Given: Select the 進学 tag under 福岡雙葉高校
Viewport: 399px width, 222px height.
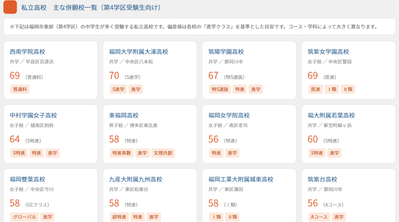Looking at the screenshot, I should click(48, 217).
